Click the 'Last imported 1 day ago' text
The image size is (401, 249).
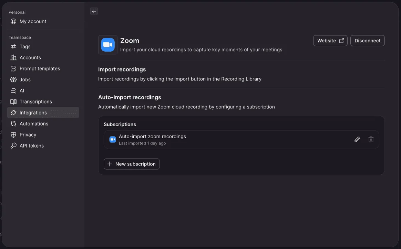(x=142, y=143)
